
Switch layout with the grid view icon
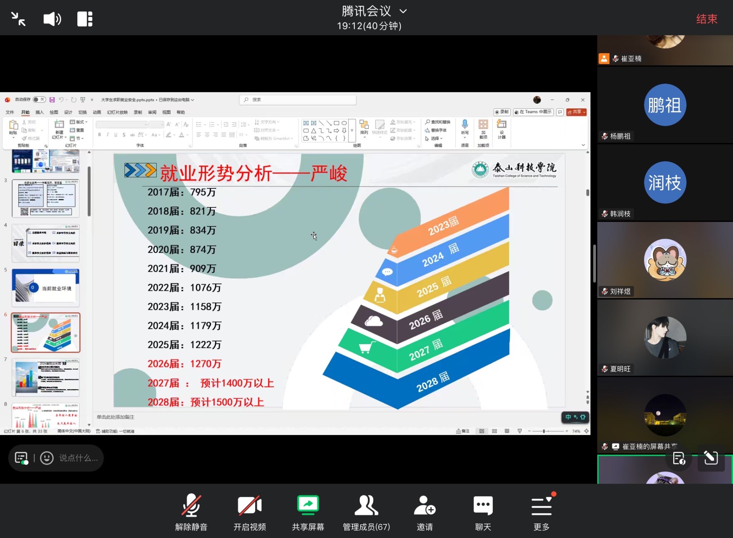click(x=85, y=19)
